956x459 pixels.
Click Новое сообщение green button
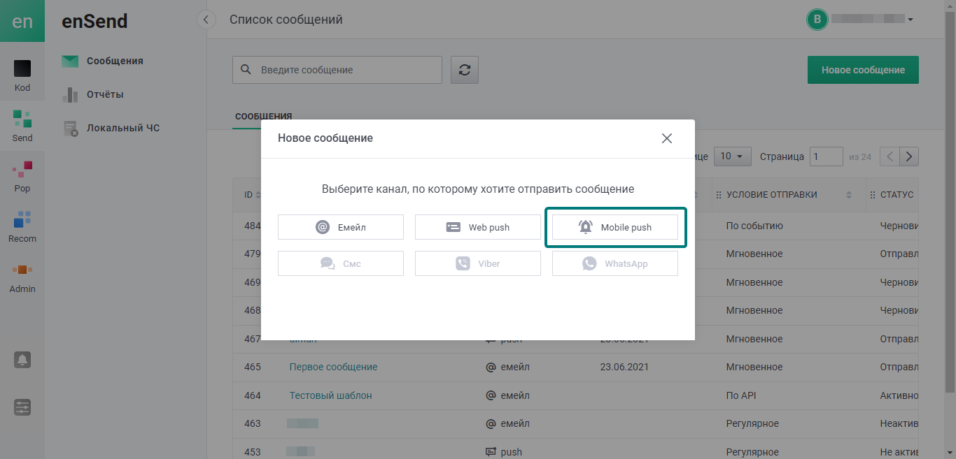pyautogui.click(x=863, y=70)
